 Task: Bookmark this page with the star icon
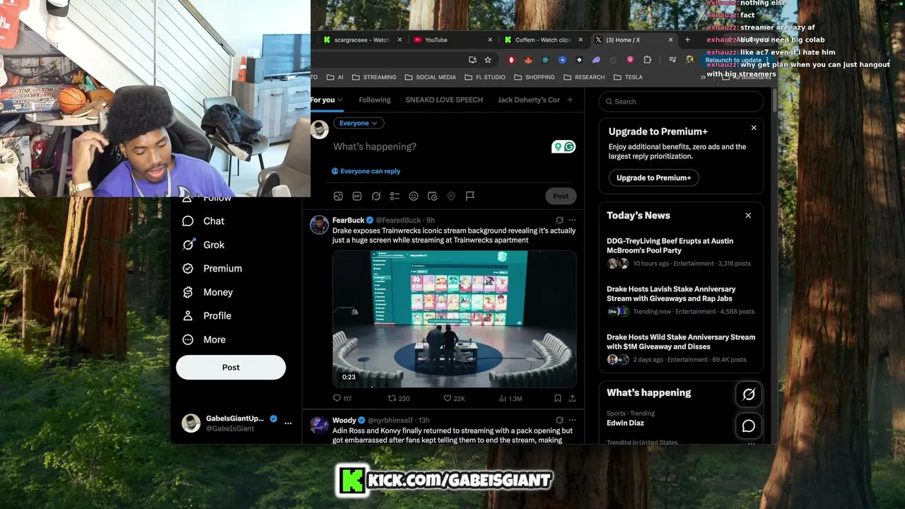pyautogui.click(x=488, y=60)
